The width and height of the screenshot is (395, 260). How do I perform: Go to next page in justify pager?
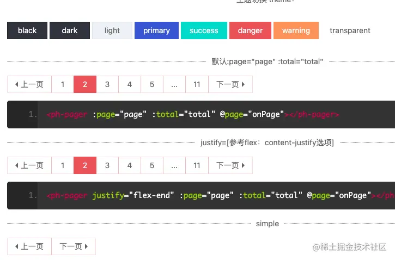(x=230, y=165)
